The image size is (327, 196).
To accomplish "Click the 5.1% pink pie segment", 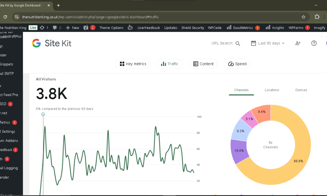I will point(249,119).
